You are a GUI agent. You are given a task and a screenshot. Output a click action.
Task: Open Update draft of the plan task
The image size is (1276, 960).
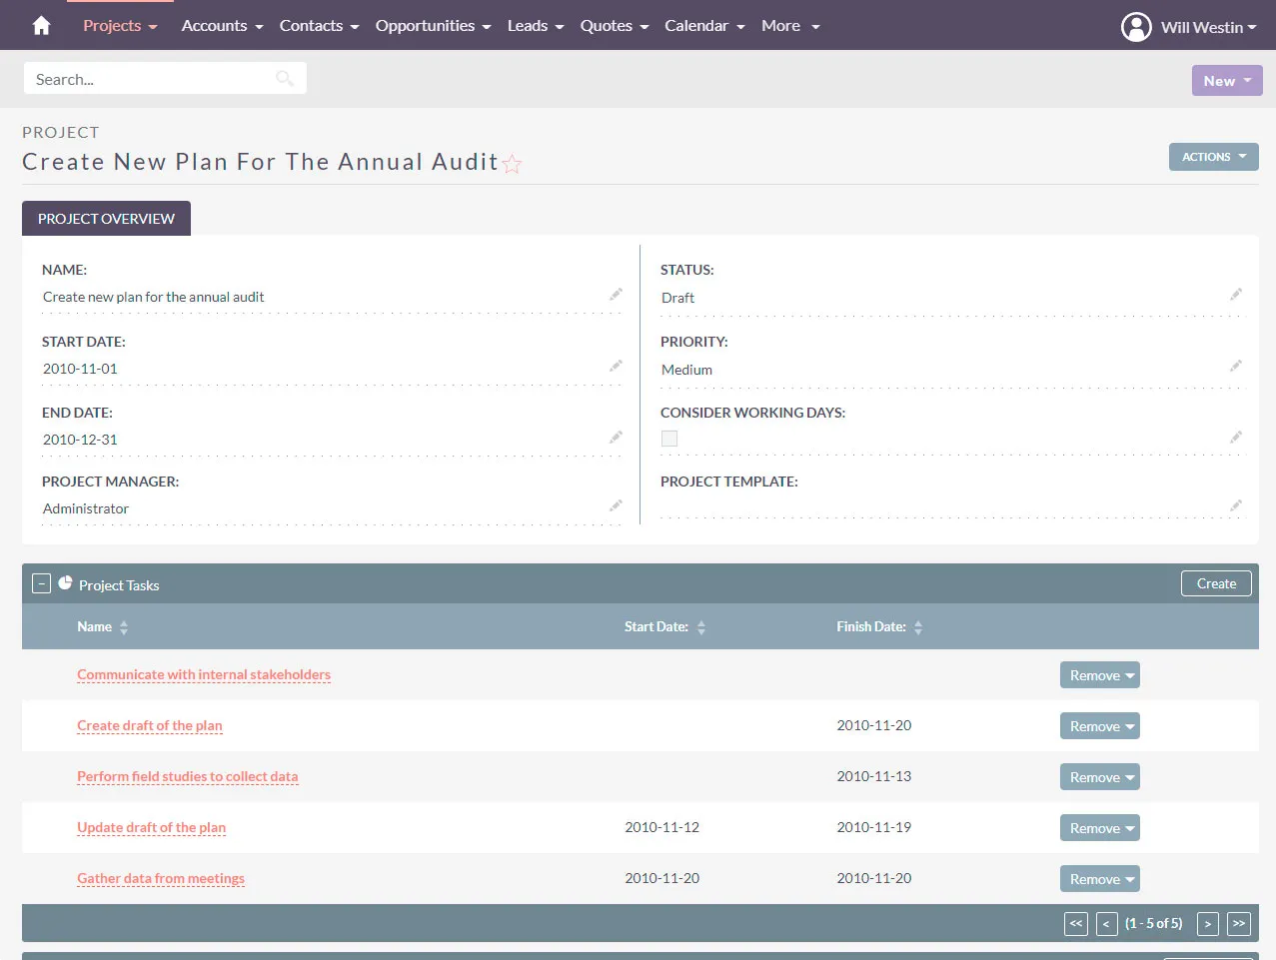pos(152,828)
